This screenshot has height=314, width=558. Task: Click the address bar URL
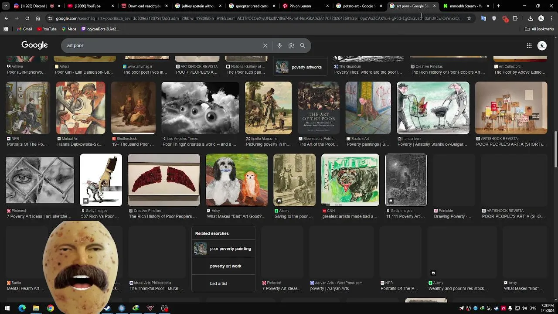point(258,18)
